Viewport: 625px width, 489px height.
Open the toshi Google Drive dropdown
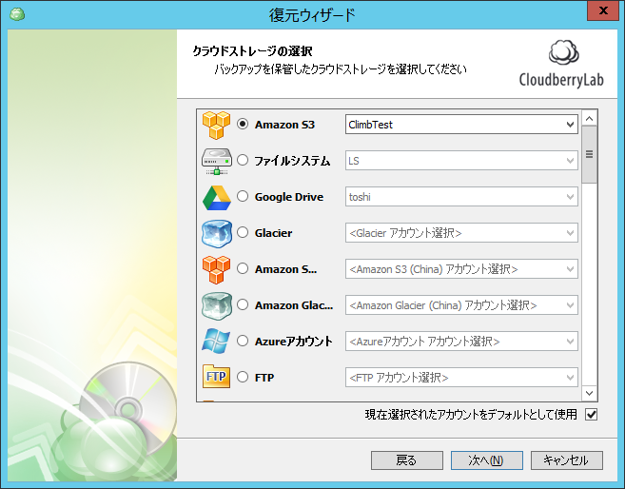pos(461,197)
